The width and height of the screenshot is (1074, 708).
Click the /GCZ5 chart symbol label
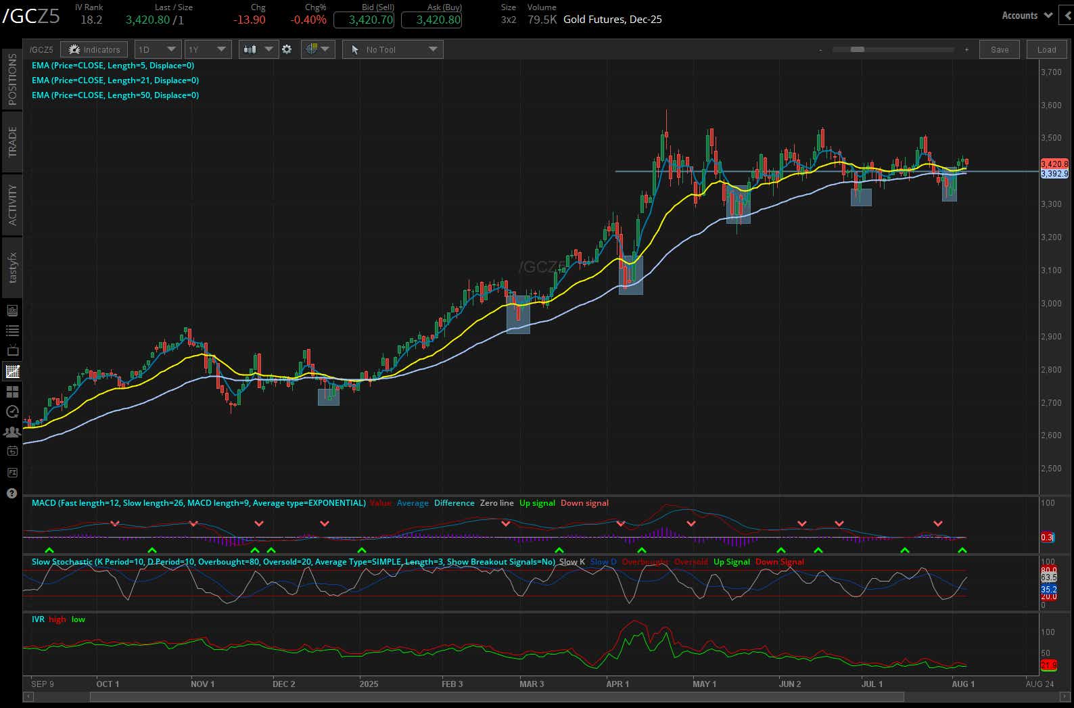point(42,49)
